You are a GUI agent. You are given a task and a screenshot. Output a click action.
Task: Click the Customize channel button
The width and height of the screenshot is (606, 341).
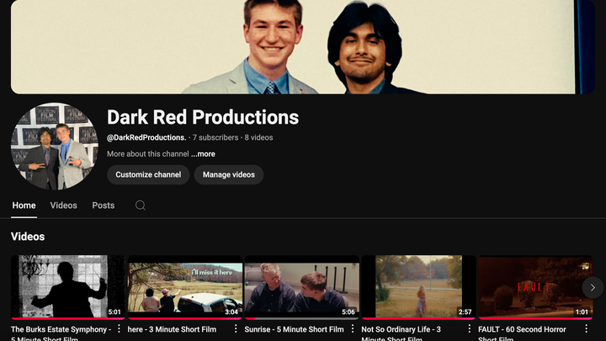[148, 174]
